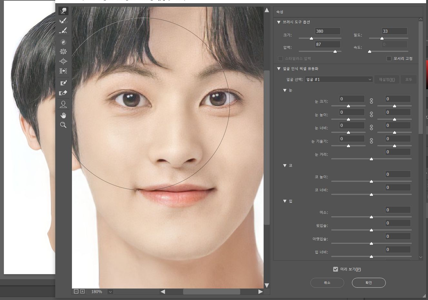Select the Zoom magnifier tool

click(63, 125)
